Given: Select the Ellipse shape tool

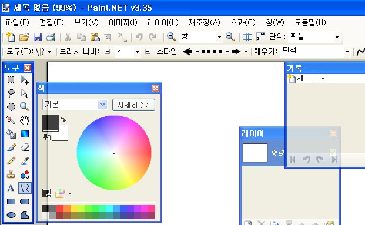Looking at the screenshot, I should click(x=11, y=215).
